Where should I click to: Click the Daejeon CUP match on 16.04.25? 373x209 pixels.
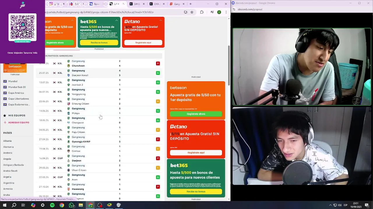pos(99,158)
